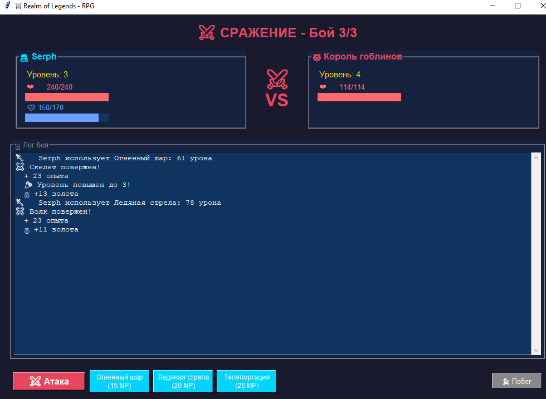Viewport: 546px width, 399px height.
Task: Activate Телепортация (25 MP)
Action: 246,381
